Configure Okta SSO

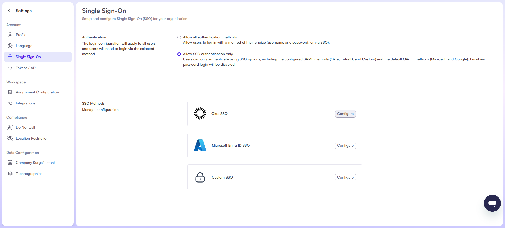click(345, 114)
